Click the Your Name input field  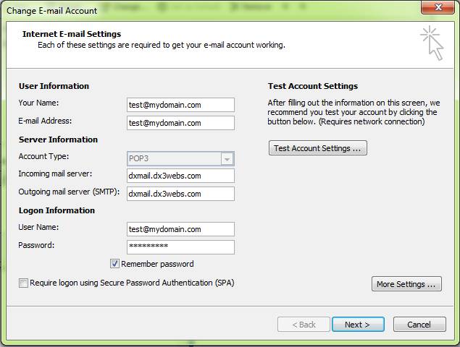pyautogui.click(x=180, y=105)
